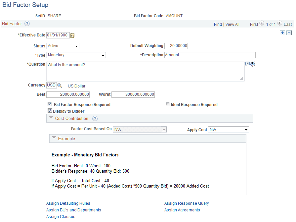The image size is (296, 222).
Task: Uncheck Display to Bidder
Action: coord(50,110)
